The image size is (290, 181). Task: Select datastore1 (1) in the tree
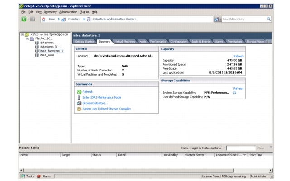click(49, 47)
